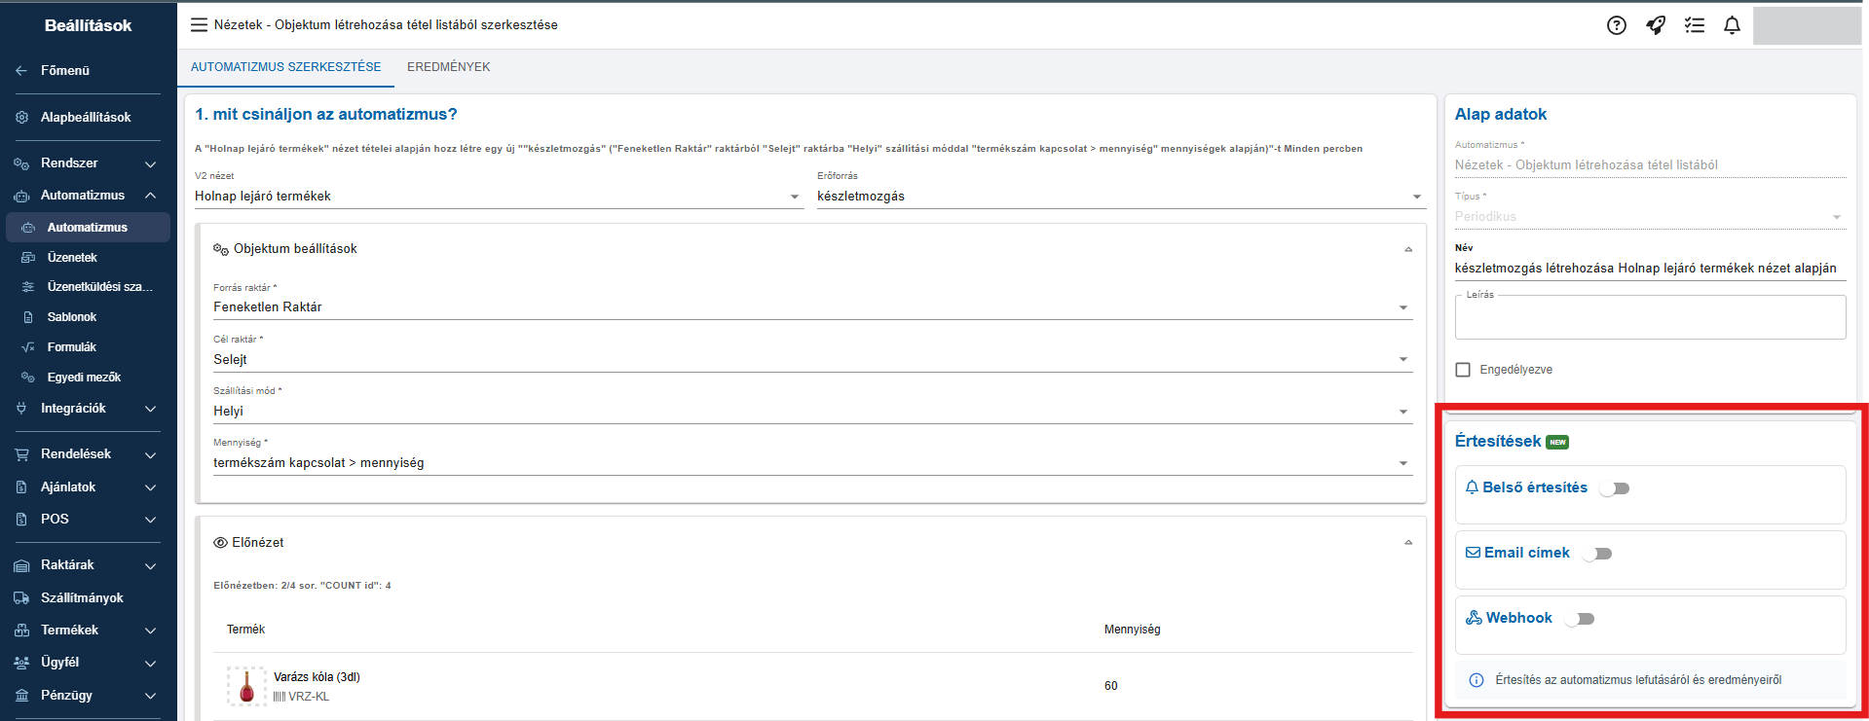Enable the Belső értesítés toggle
Image resolution: width=1869 pixels, height=721 pixels.
[1615, 488]
